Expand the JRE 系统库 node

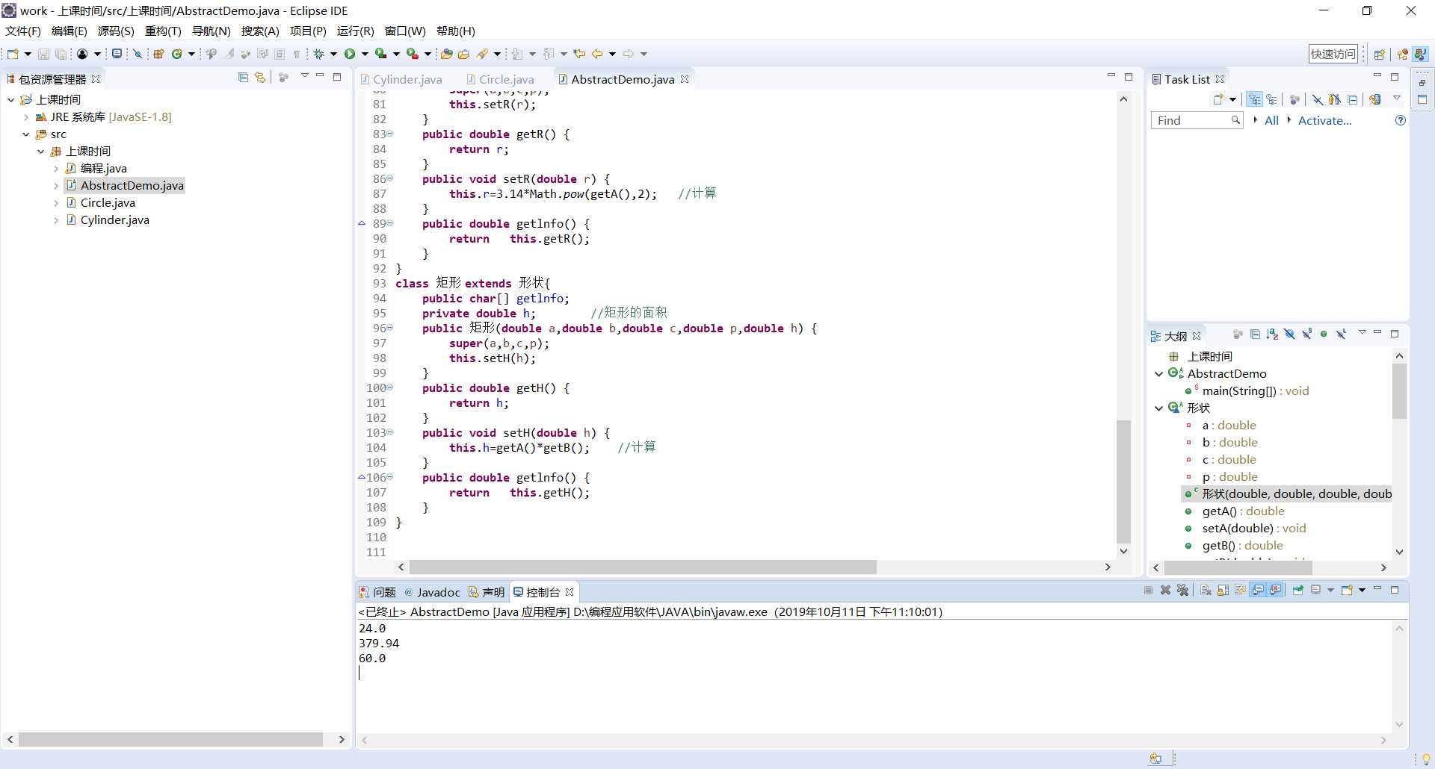point(26,117)
